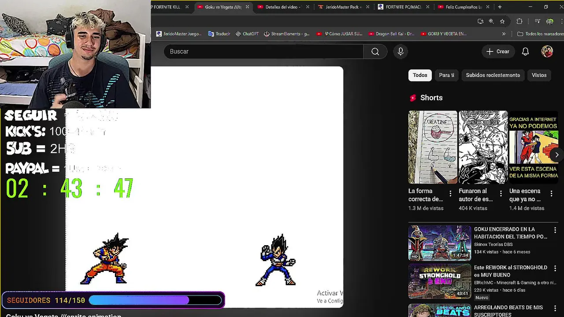Open options for 'La forma correcta de' Short
The height and width of the screenshot is (317, 564).
click(450, 194)
